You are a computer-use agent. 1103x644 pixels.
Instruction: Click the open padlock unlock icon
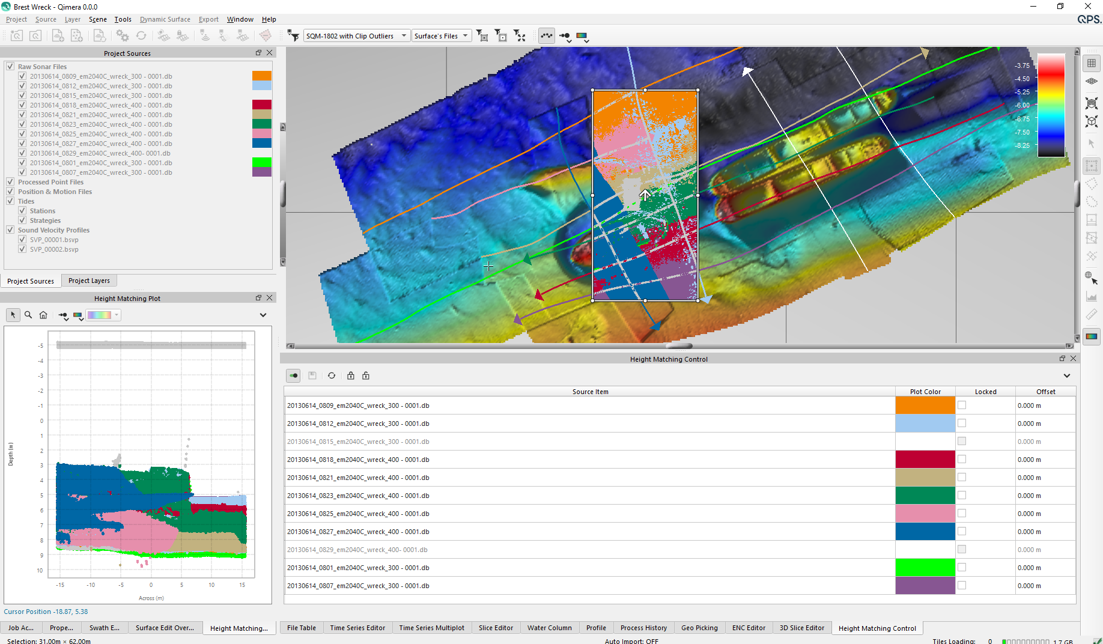(x=366, y=375)
